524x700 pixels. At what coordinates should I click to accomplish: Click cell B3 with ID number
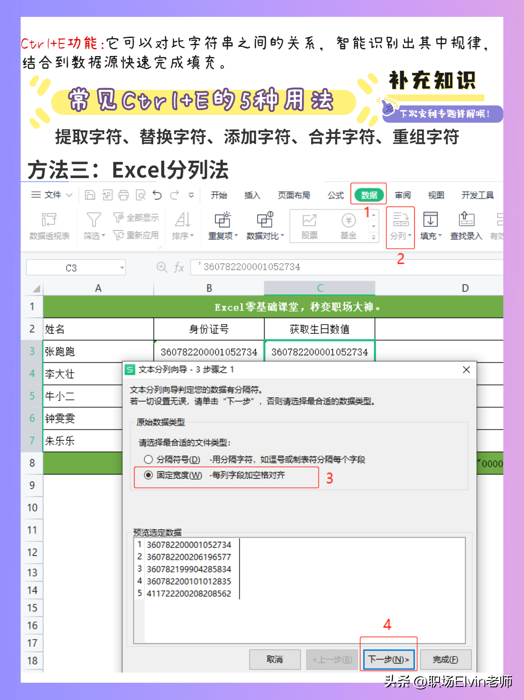click(x=209, y=352)
